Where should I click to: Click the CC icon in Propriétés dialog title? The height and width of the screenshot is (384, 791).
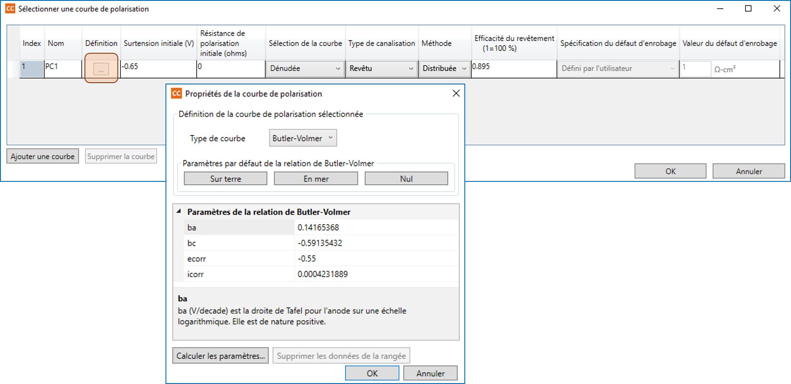[176, 94]
